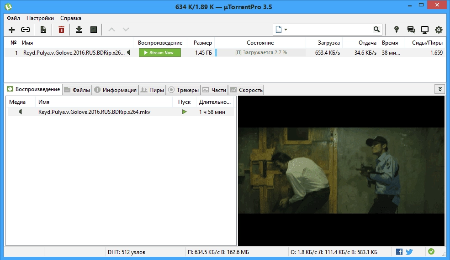Image resolution: width=450 pixels, height=260 pixels.
Task: Move torrent down in queue arrow
Action: tap(126, 30)
